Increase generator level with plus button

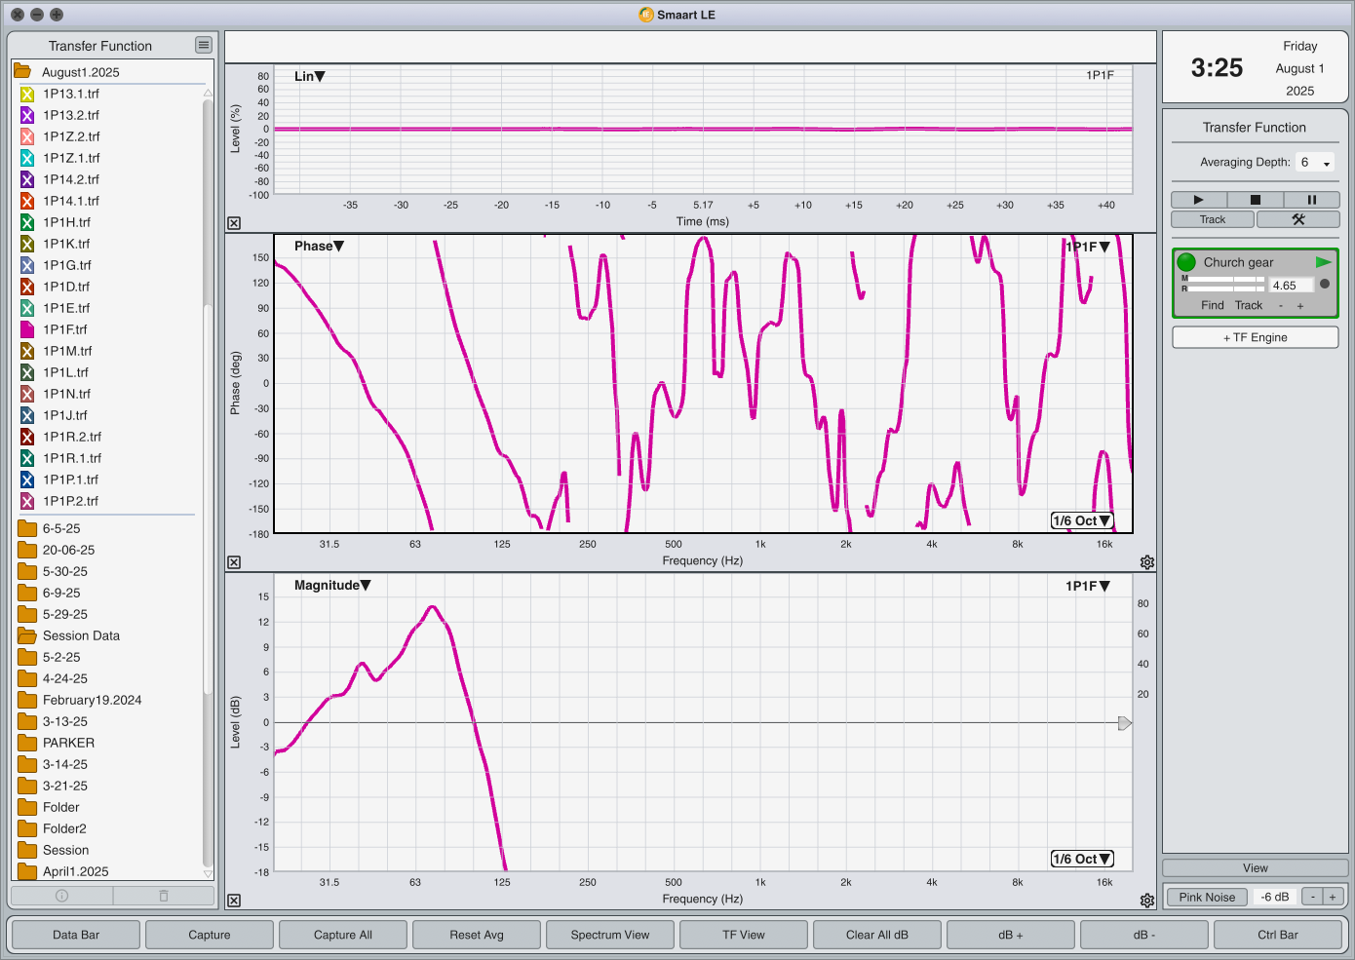coord(1333,897)
